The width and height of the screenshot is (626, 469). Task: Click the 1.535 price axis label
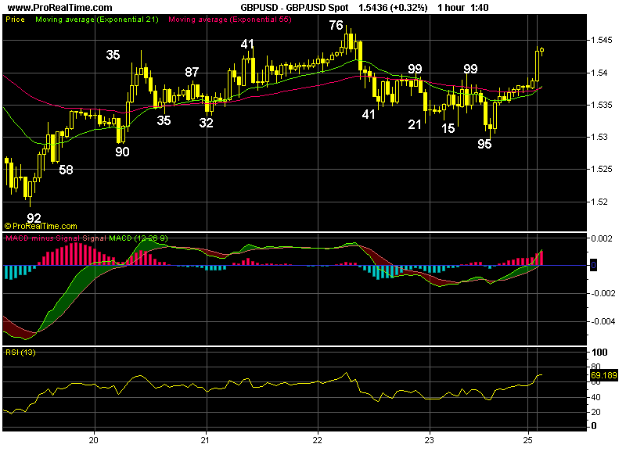click(602, 105)
